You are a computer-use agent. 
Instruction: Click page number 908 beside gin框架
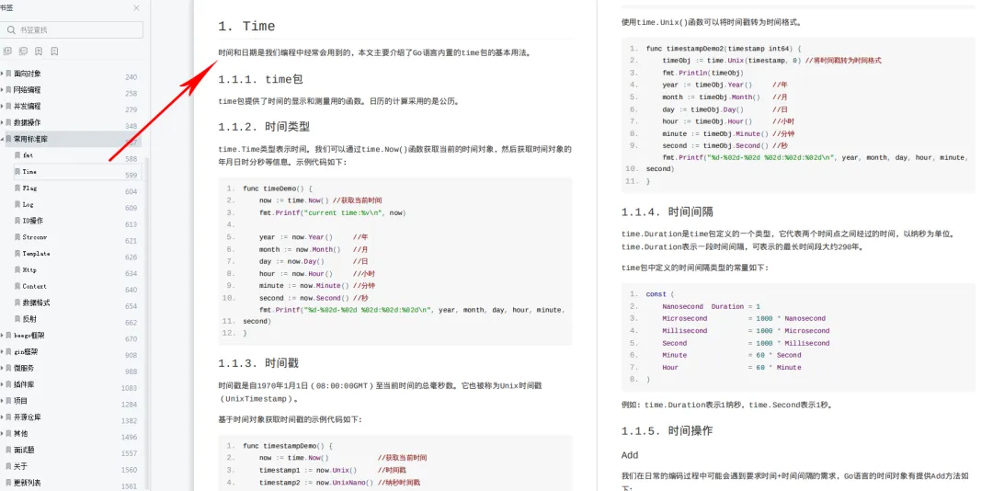pyautogui.click(x=131, y=356)
